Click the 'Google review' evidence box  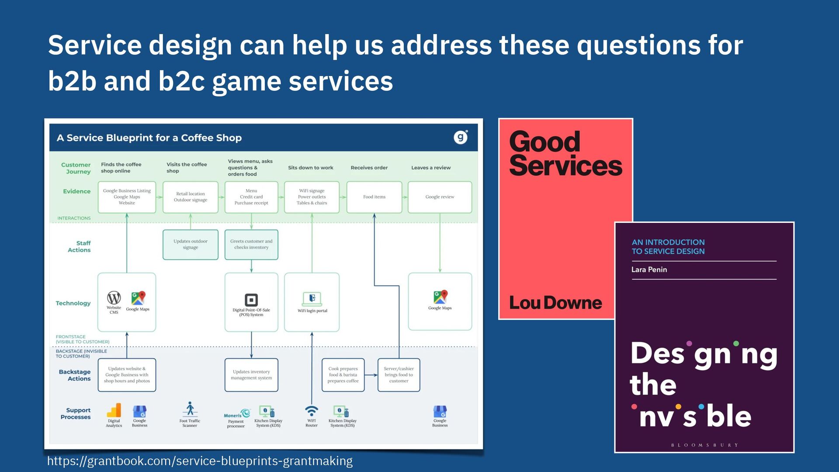pos(440,197)
